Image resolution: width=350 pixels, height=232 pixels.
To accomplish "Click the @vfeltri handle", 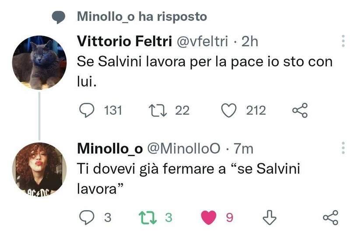I will tap(203, 41).
